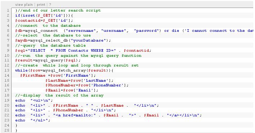Screen dimensions: 255x133
Task: Click the line '$contactid=$_GET['id'];'
Action: click(44, 21)
